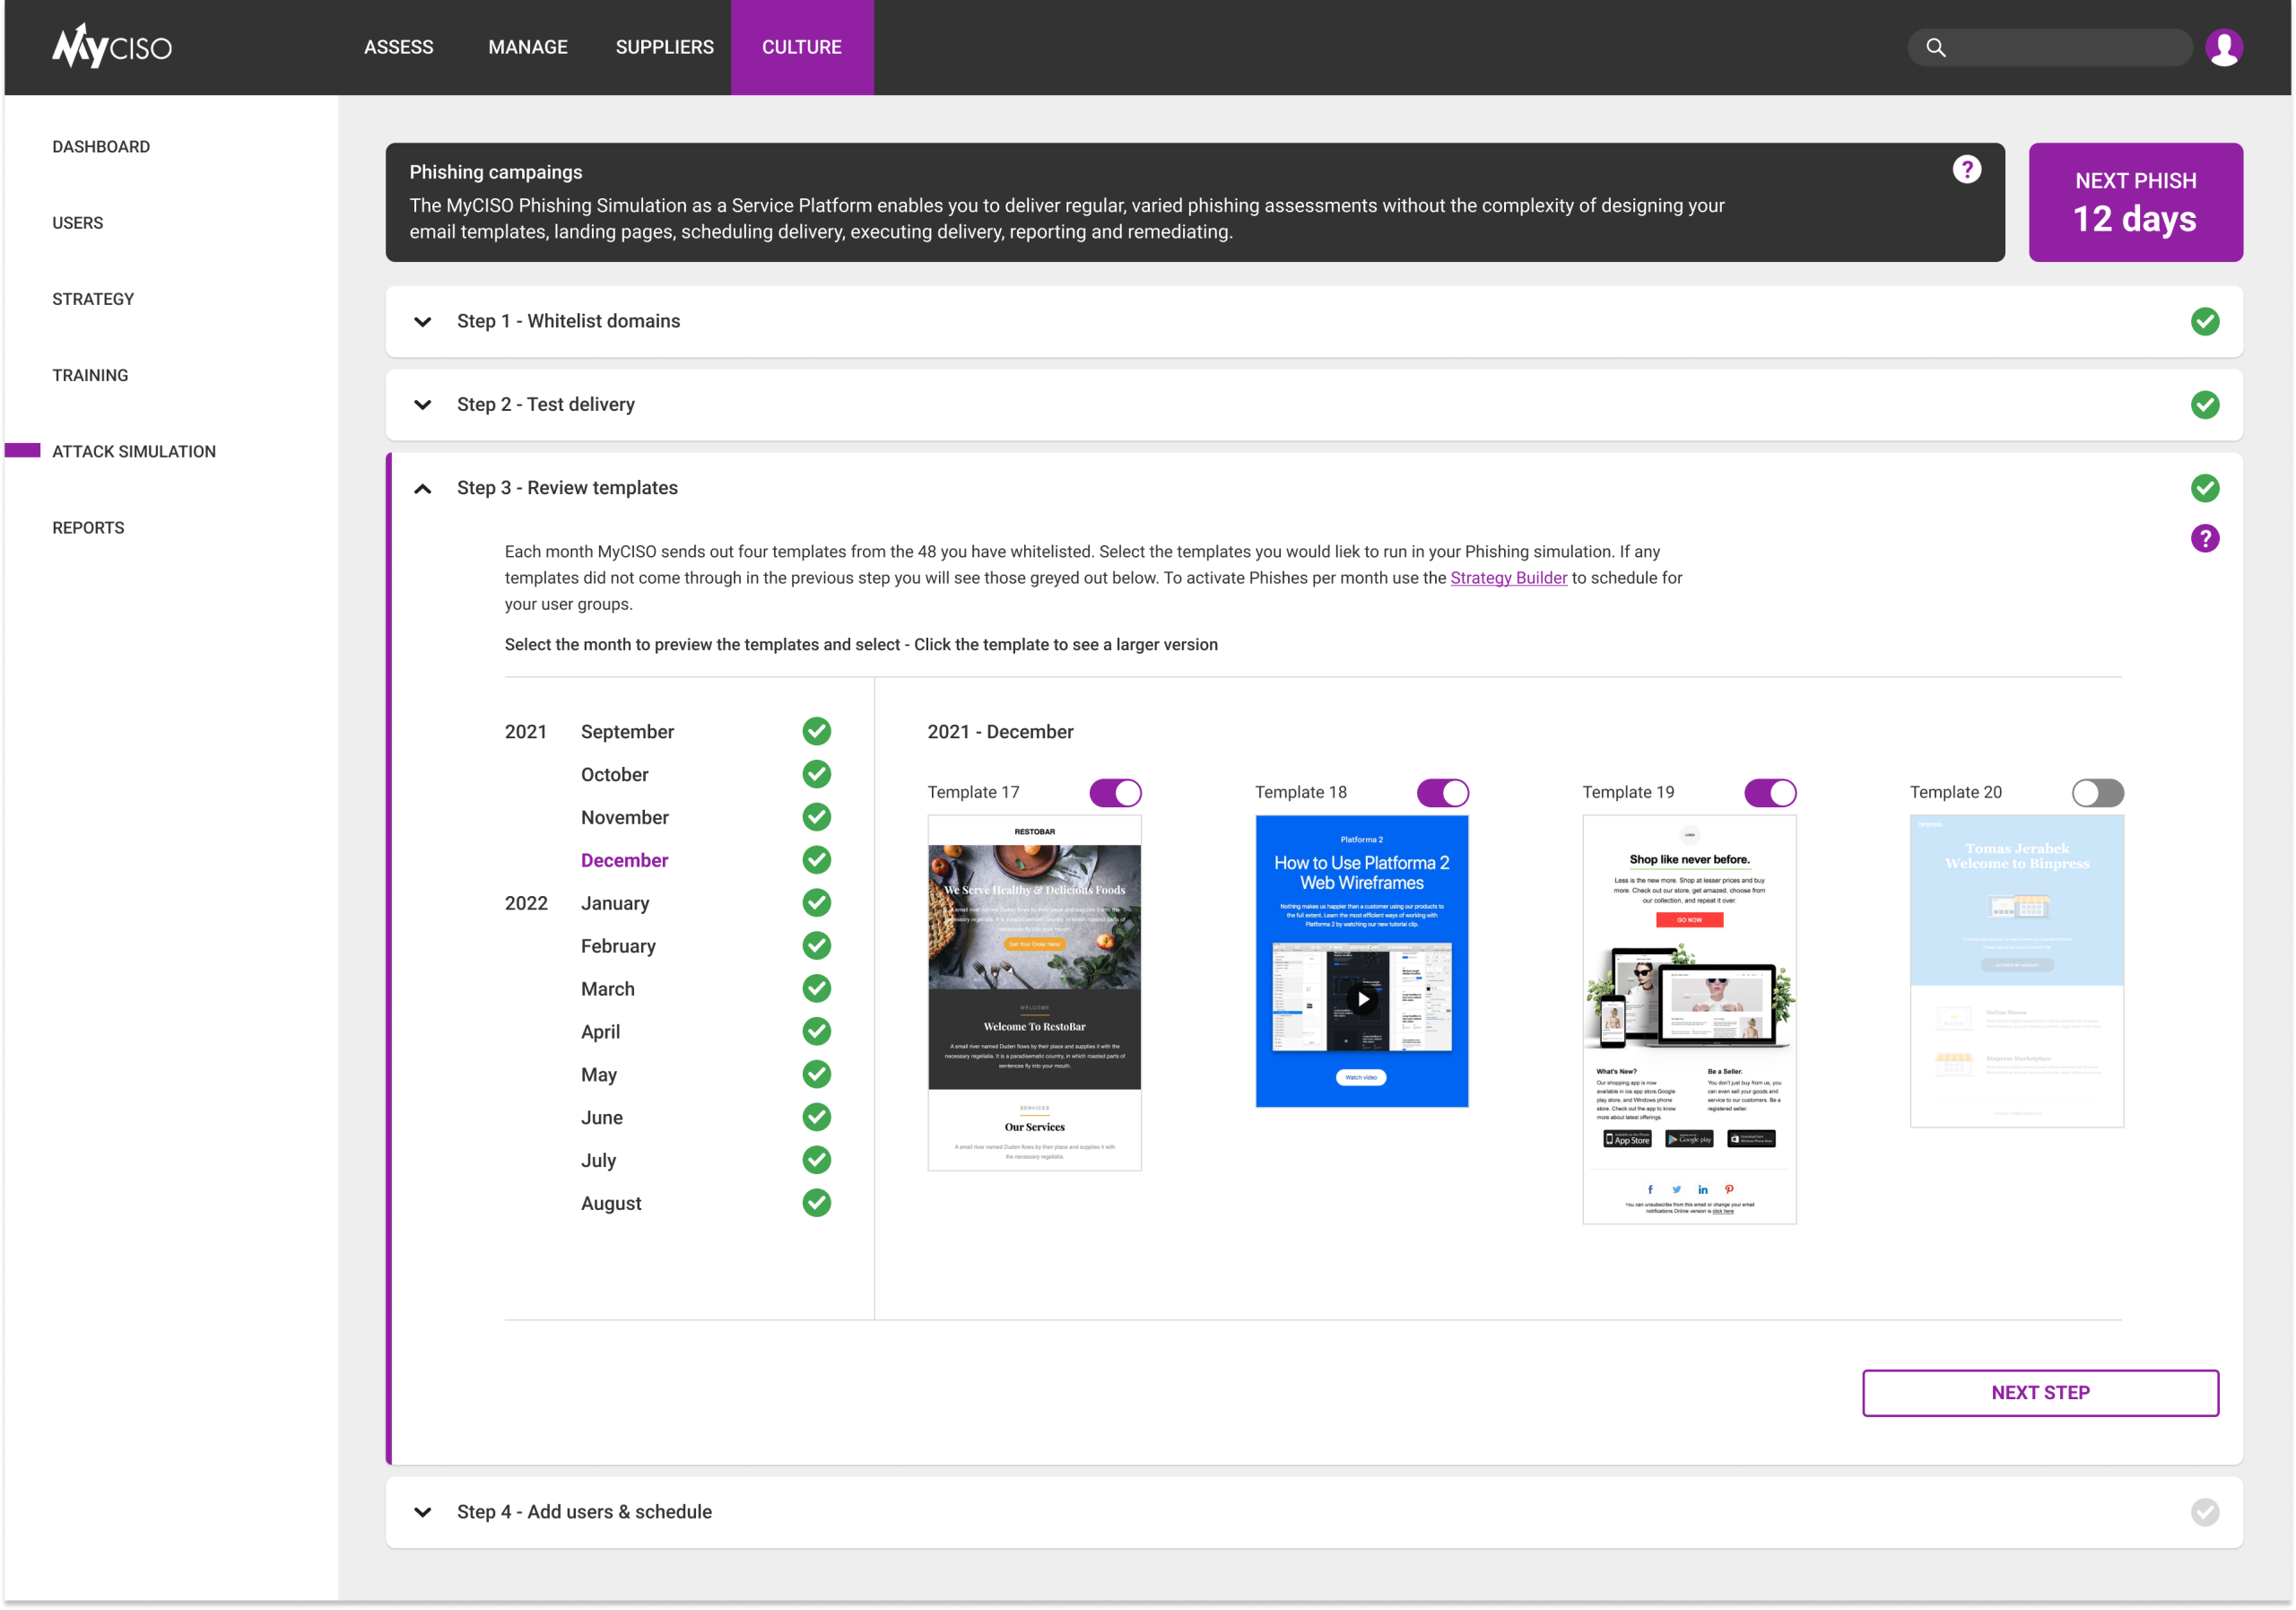
Task: Disable the Template 17 toggle
Action: click(x=1115, y=793)
